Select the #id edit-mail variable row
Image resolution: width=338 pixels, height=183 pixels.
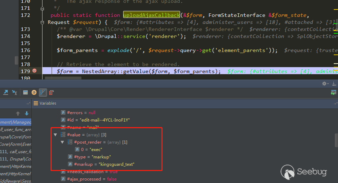click(95, 120)
